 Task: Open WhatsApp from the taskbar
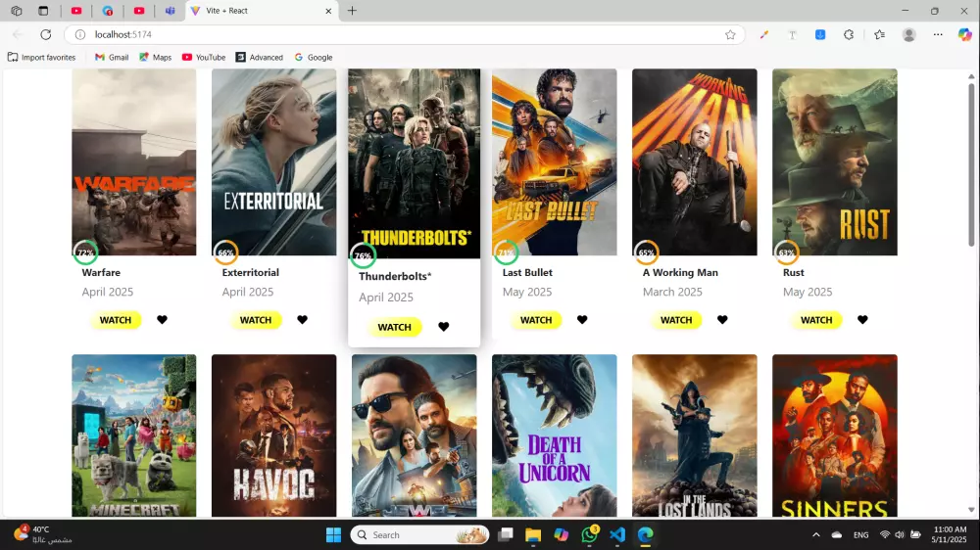pyautogui.click(x=589, y=535)
